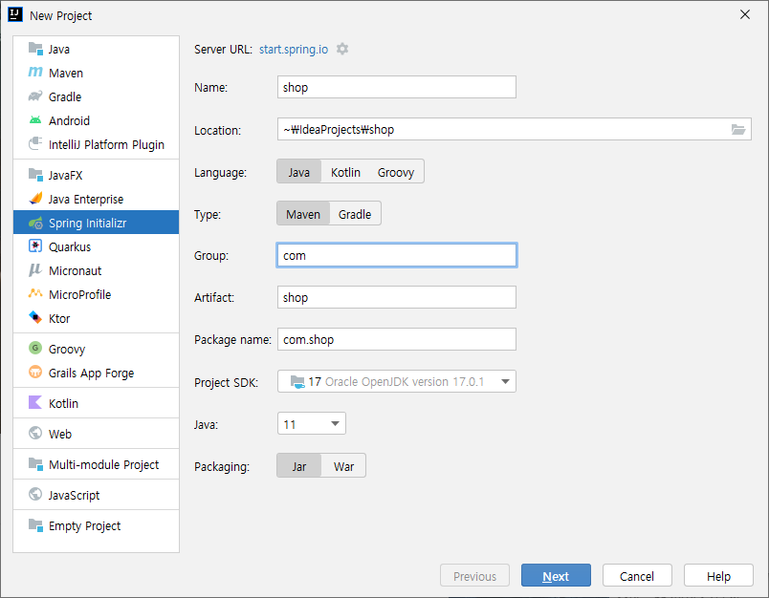The width and height of the screenshot is (769, 598).
Task: Click the IntelliJ Platform Plugin icon
Action: (35, 144)
